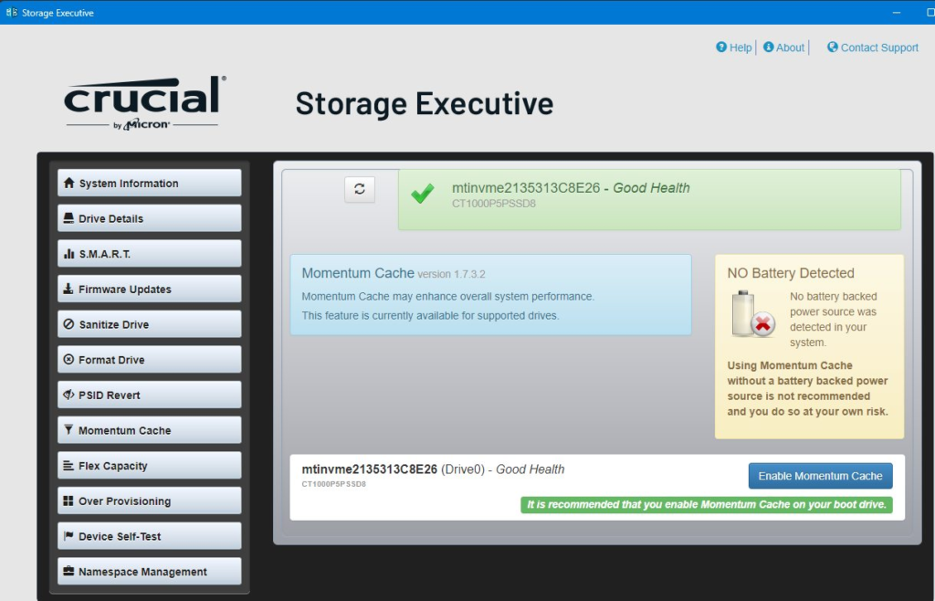935x601 pixels.
Task: Click the info icon next to About
Action: click(769, 47)
